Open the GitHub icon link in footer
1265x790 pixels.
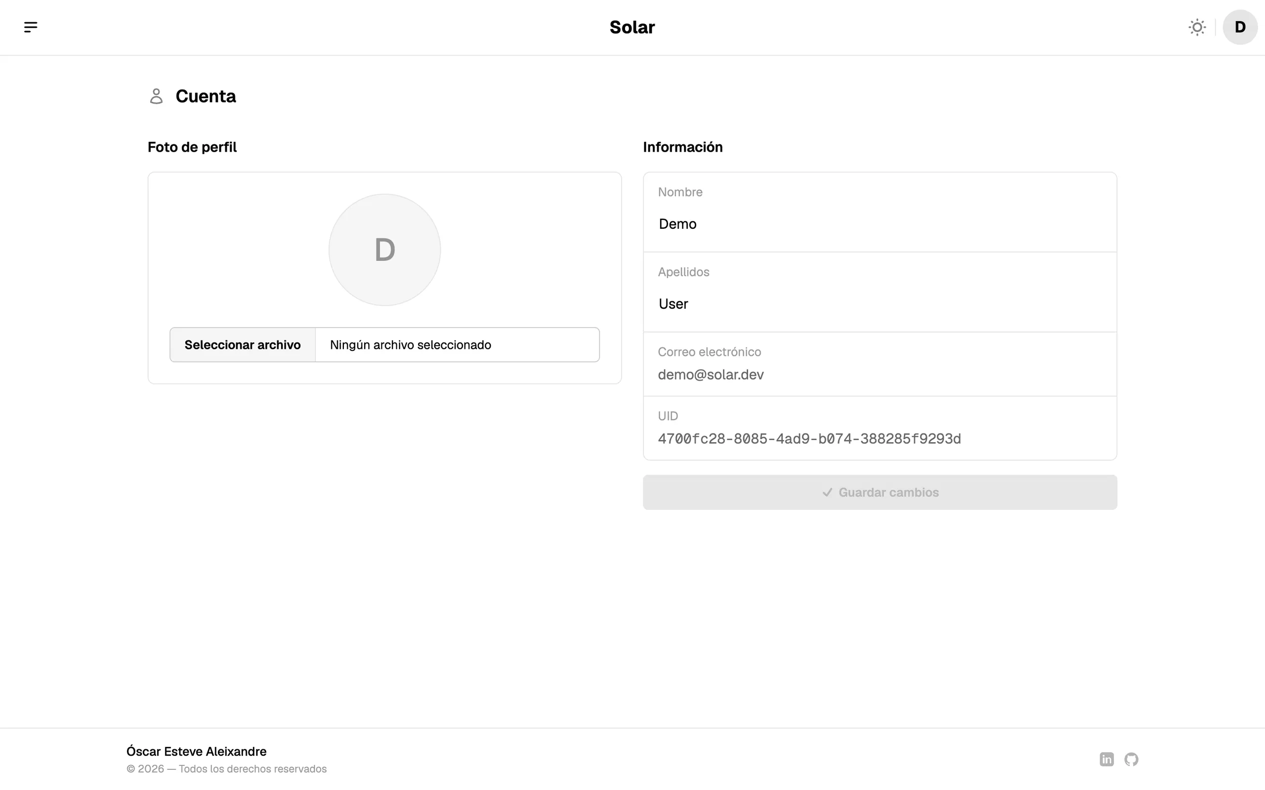(1131, 759)
